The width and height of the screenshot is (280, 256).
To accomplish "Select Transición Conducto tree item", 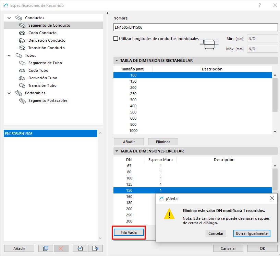I will (46, 48).
